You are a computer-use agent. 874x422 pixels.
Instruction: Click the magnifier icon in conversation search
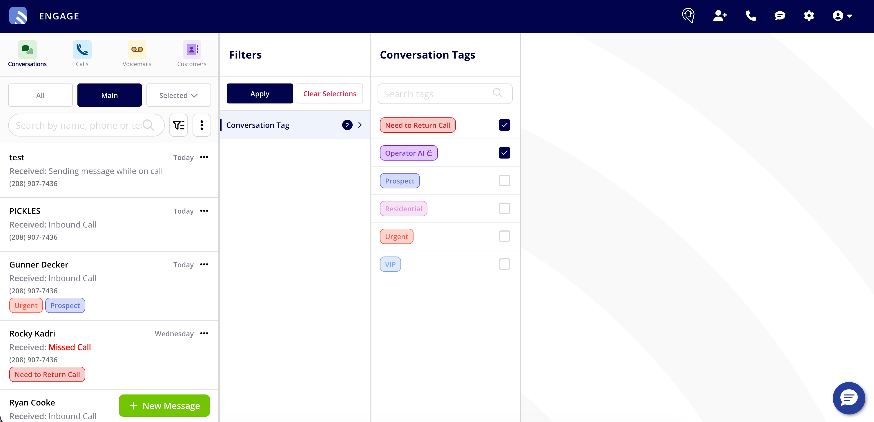(148, 125)
